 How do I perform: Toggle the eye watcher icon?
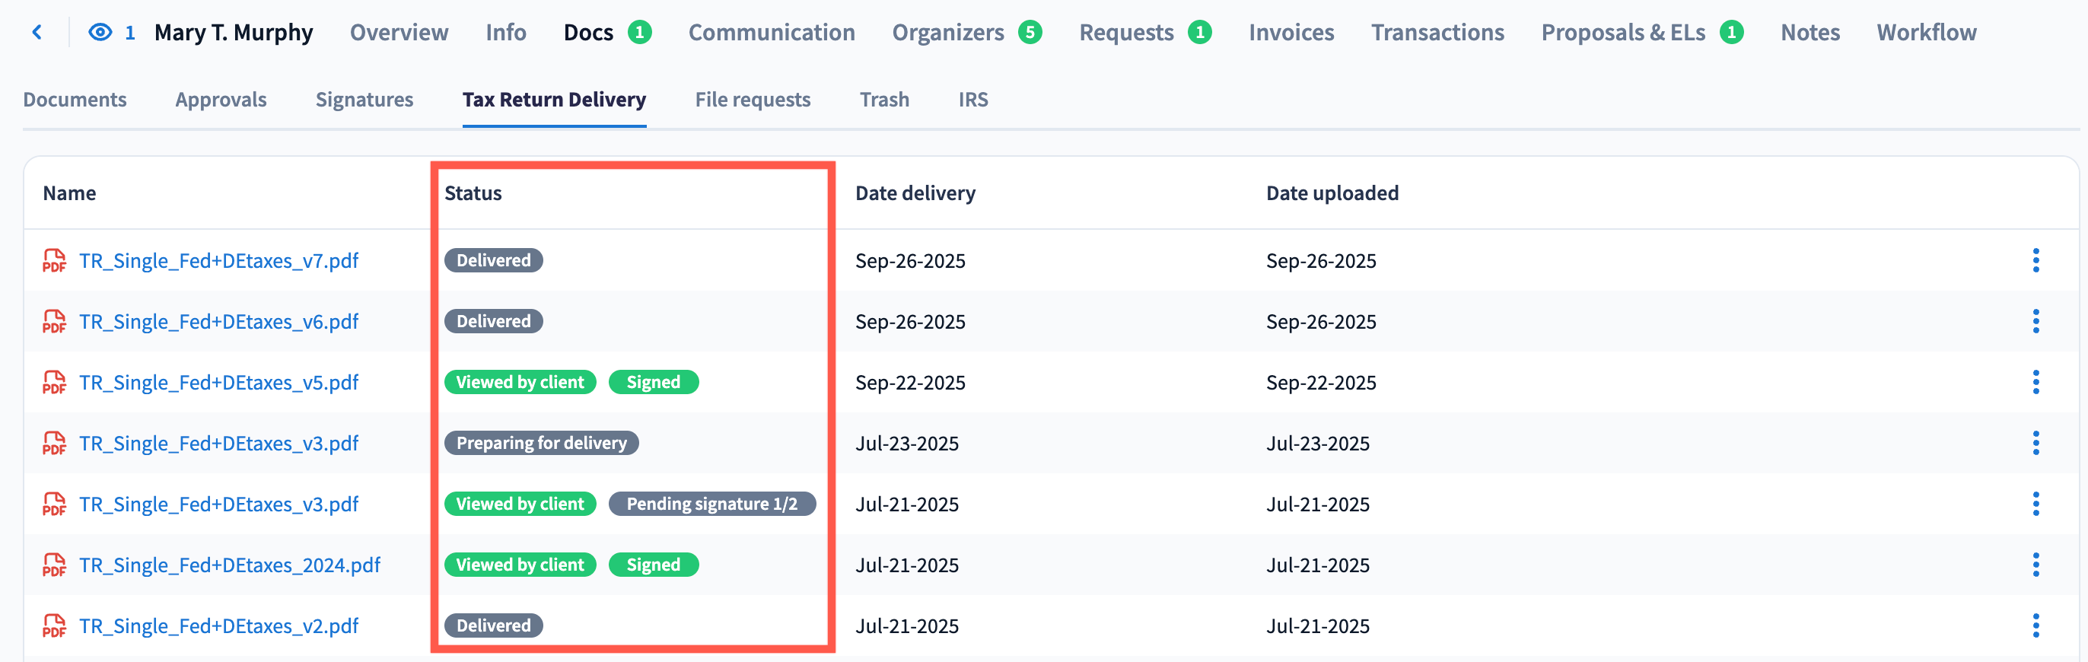click(100, 33)
